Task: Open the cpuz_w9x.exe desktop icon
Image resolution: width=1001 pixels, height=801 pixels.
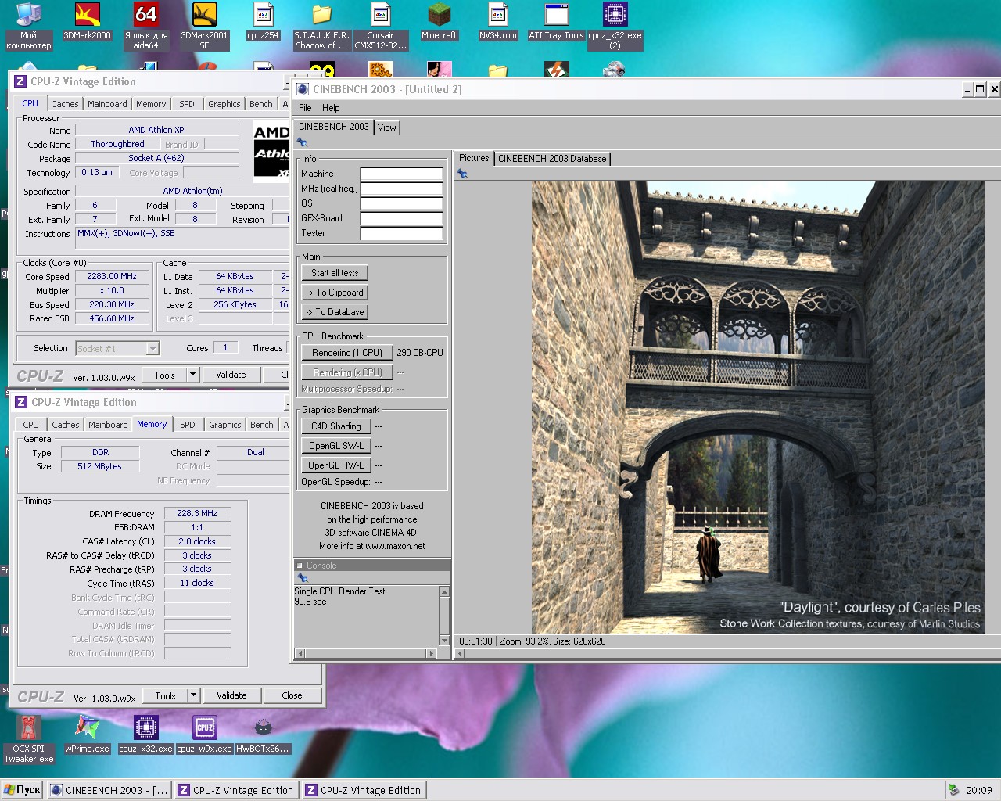Action: tap(204, 735)
